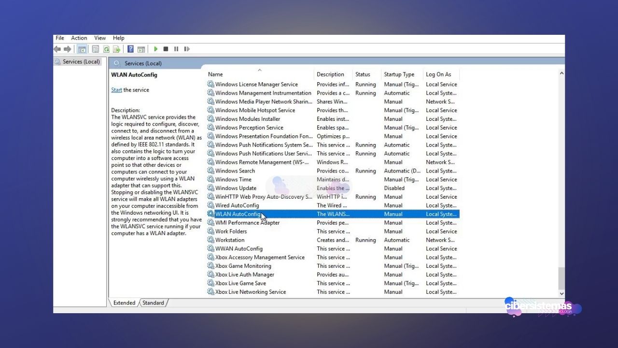Select Windows Mobile Hotspot Service row

tap(333, 110)
